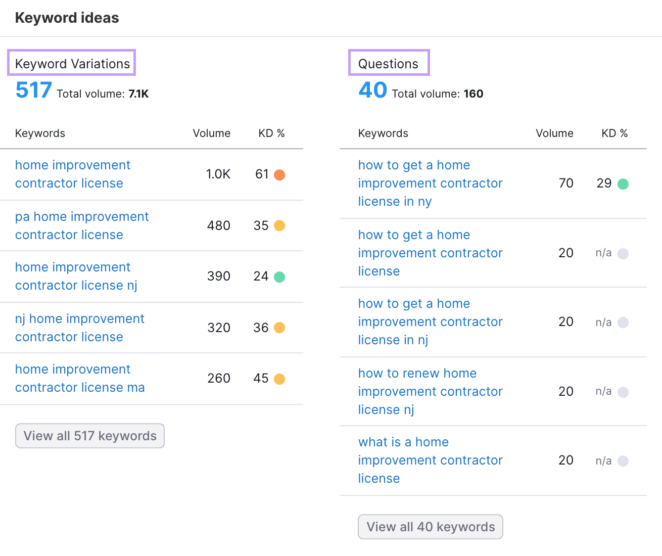The image size is (662, 556).
Task: Switch to the Questions section
Action: [x=389, y=63]
